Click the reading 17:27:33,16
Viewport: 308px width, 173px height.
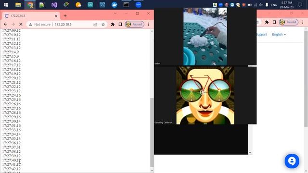point(11,130)
